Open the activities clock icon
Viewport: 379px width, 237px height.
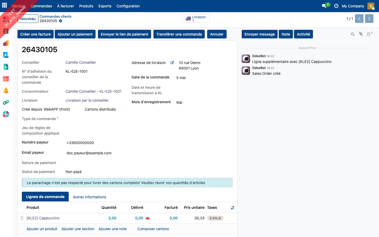[336, 6]
